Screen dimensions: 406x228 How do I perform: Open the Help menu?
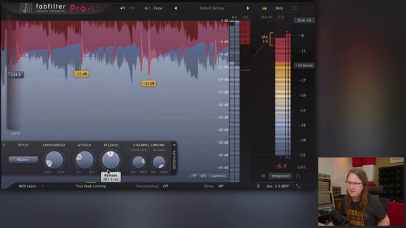tap(279, 8)
